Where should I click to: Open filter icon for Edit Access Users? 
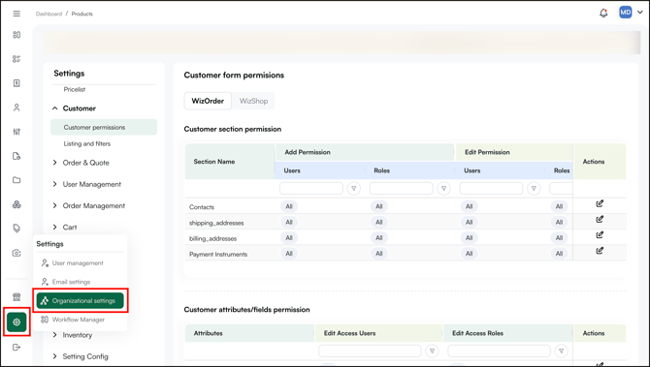[x=432, y=351]
